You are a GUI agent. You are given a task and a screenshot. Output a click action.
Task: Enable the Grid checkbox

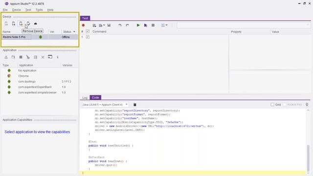coord(272,104)
